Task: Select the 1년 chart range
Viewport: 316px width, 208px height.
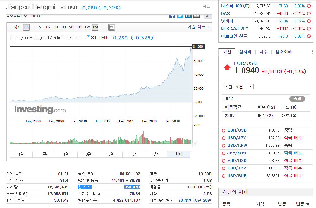Action: coord(133,154)
